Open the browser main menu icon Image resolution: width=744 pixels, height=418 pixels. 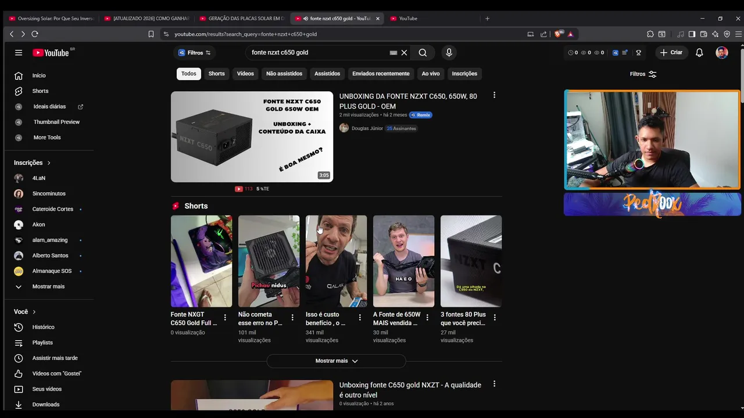click(x=738, y=34)
